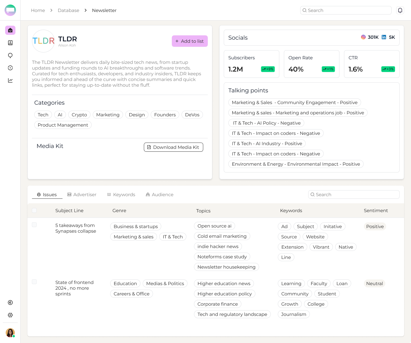Open the contacts sidebar icon
Image resolution: width=411 pixels, height=343 pixels.
pos(10,43)
